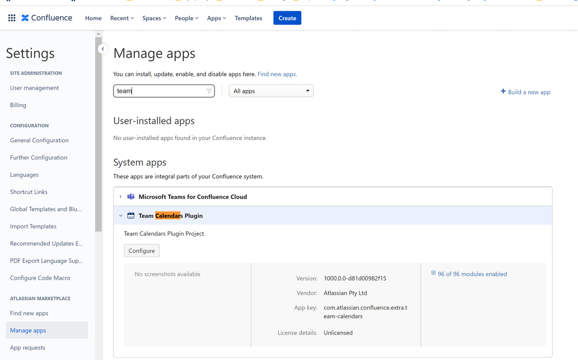
Task: Collapse the settings sidebar arrow
Action: [x=103, y=49]
